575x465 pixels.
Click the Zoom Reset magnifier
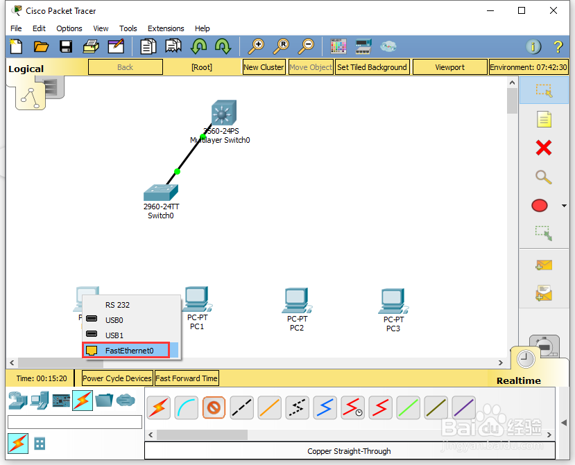coord(282,46)
